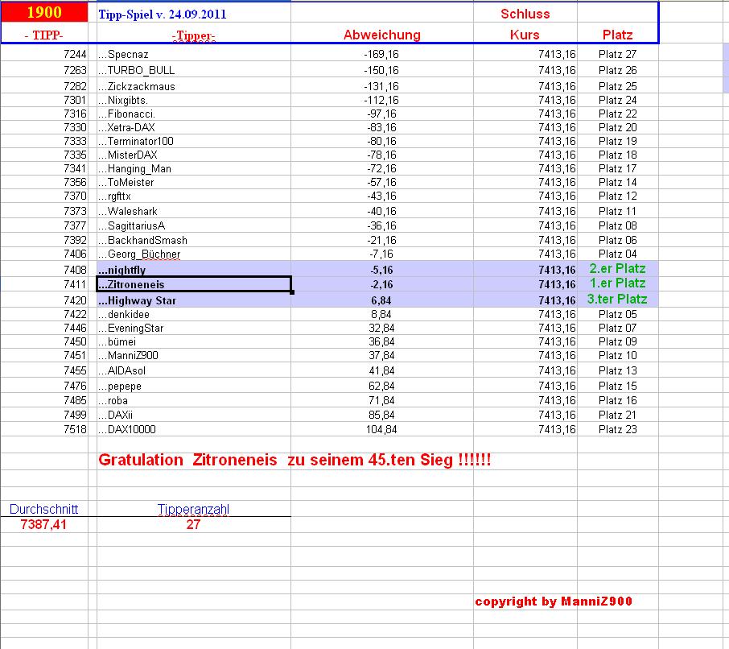
Task: Select the bold ...Highway Star cell
Action: pos(193,300)
